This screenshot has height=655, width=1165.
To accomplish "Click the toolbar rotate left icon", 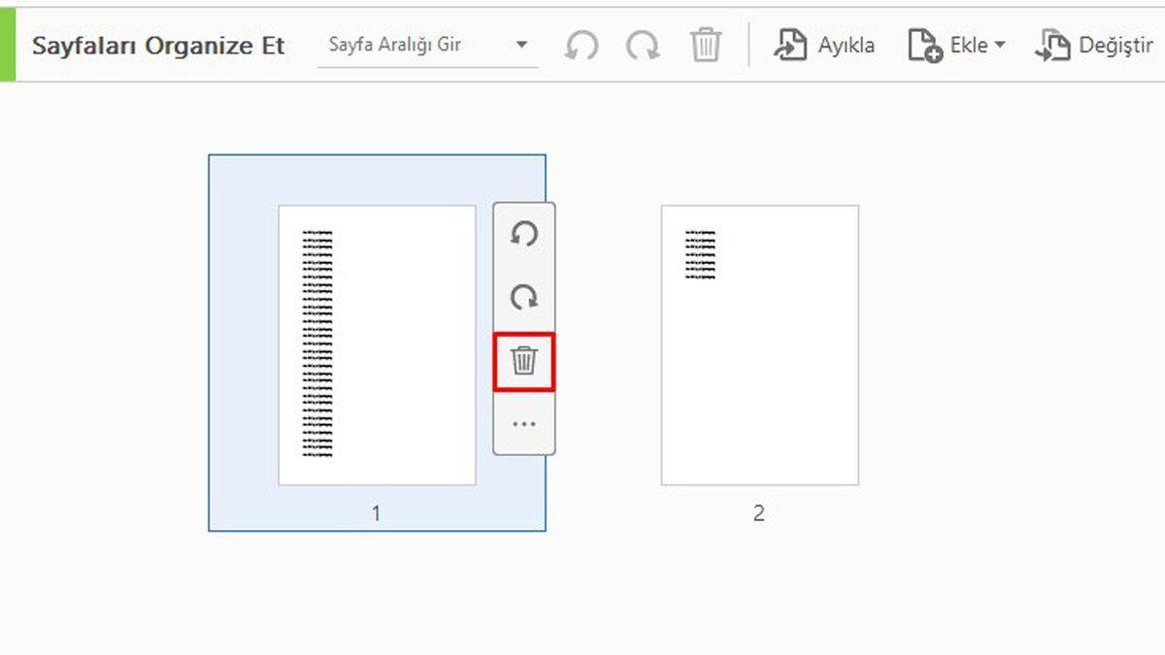I will (x=582, y=44).
